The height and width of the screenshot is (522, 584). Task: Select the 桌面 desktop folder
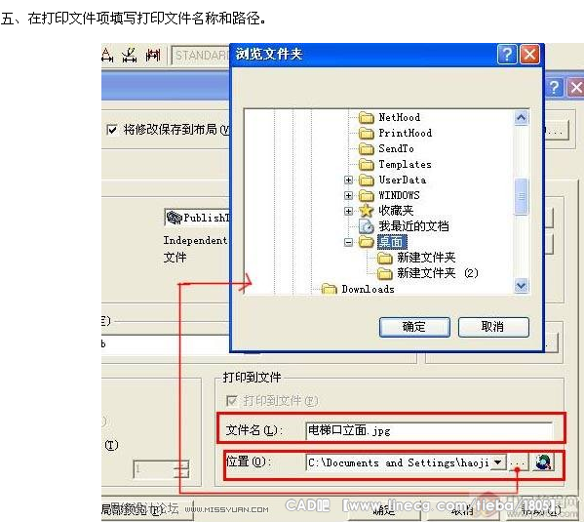tap(391, 242)
